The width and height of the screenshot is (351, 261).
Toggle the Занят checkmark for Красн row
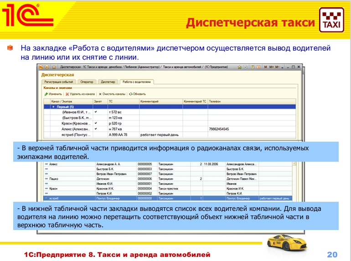(96, 123)
